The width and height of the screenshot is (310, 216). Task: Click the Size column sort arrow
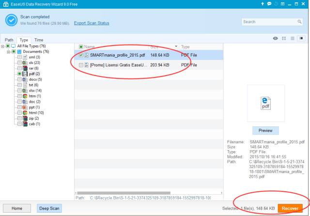[x=176, y=46]
